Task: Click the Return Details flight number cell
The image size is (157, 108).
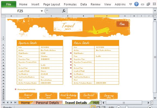Action: pos(107,53)
